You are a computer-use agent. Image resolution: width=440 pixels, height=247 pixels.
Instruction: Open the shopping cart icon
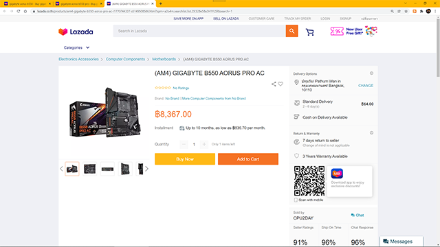coord(310,32)
